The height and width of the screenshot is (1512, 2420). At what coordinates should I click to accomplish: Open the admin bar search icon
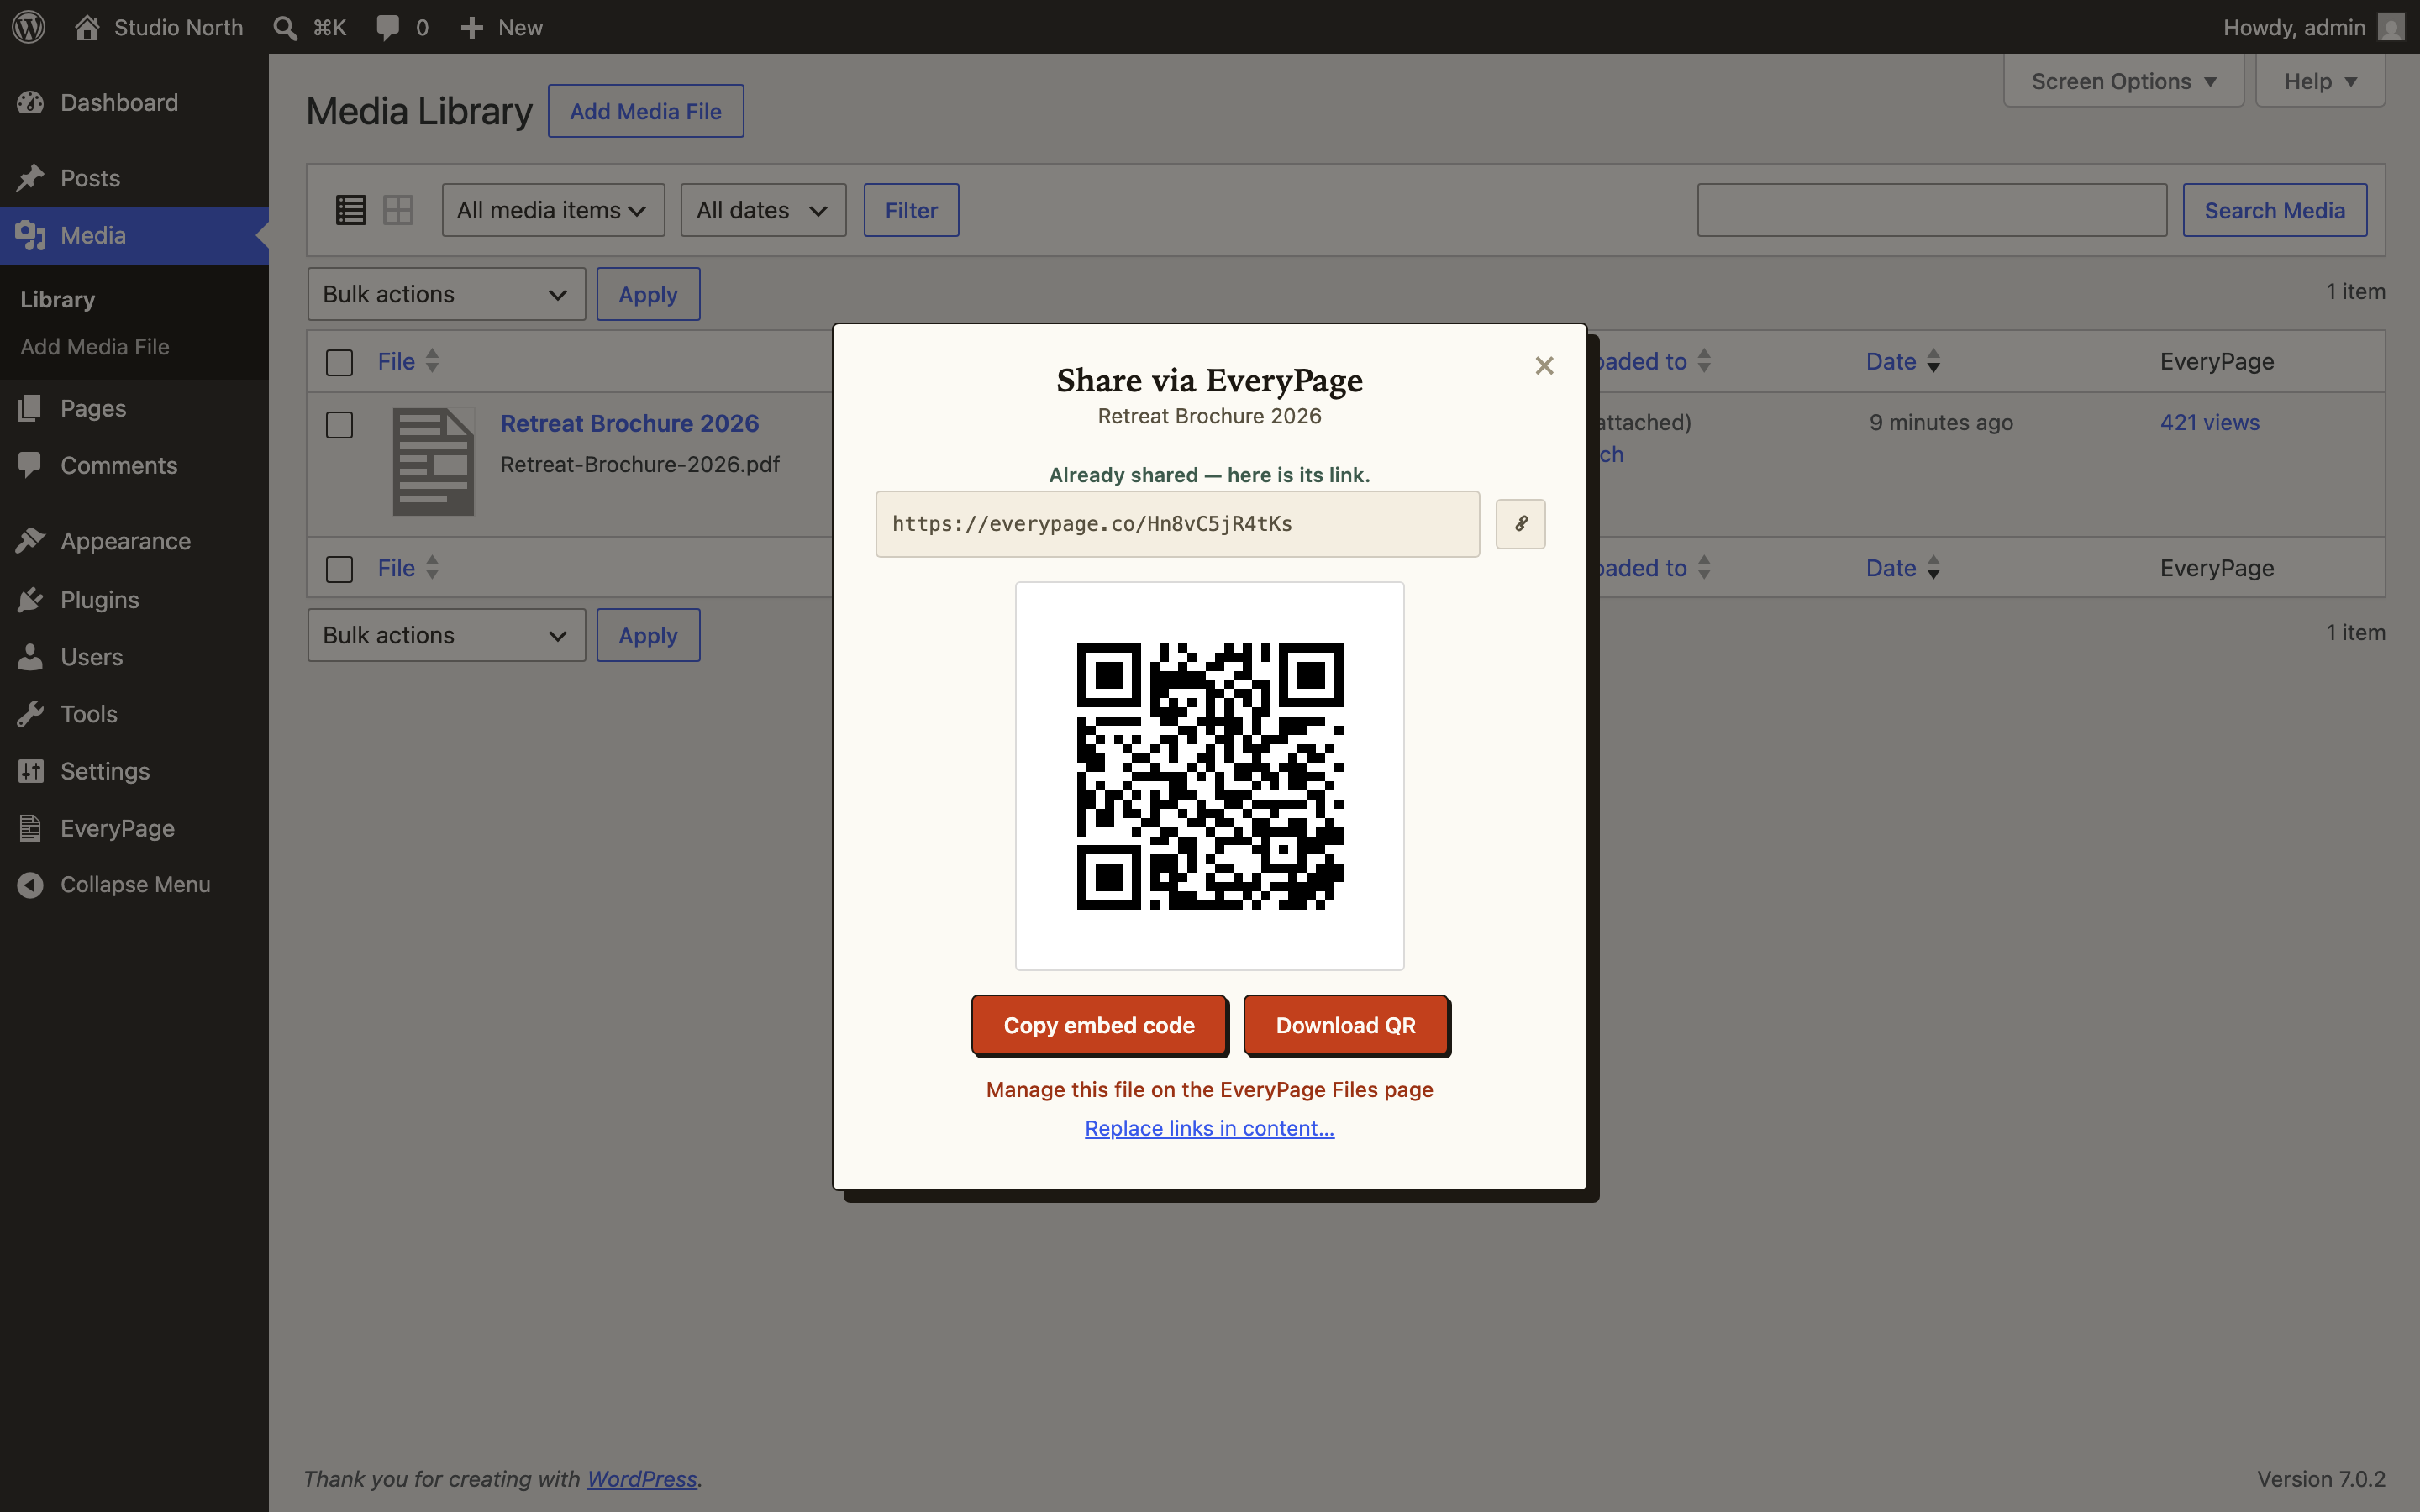click(x=286, y=27)
